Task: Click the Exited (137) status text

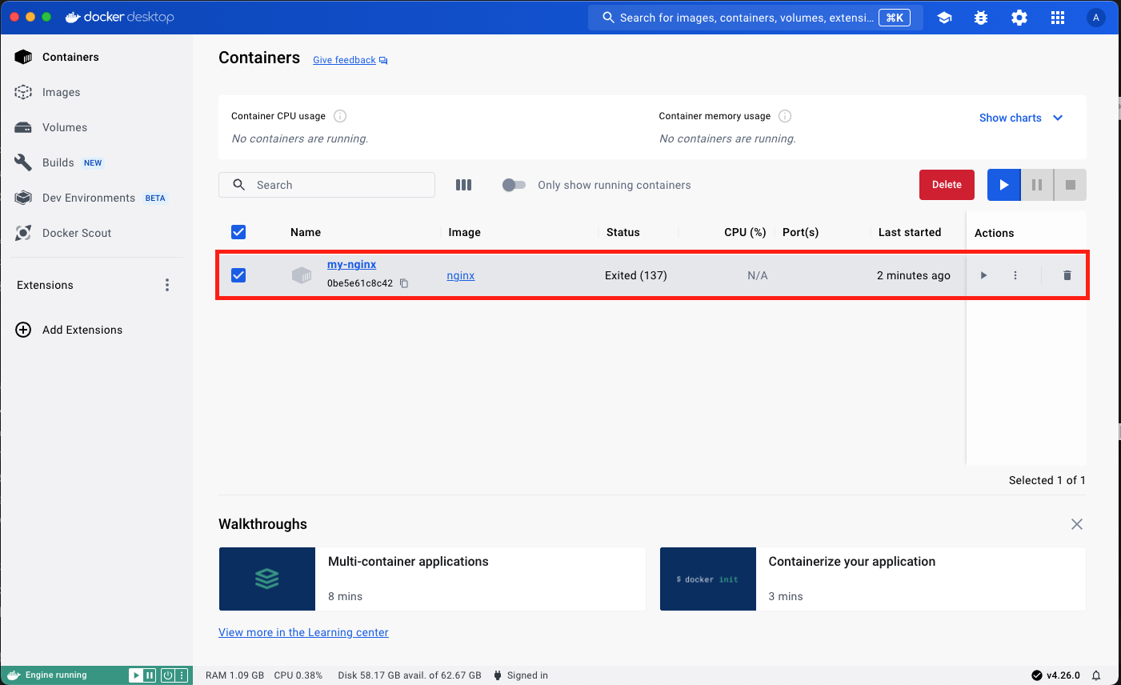Action: coord(636,275)
